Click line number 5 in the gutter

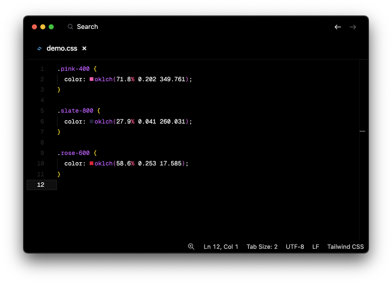pos(42,110)
